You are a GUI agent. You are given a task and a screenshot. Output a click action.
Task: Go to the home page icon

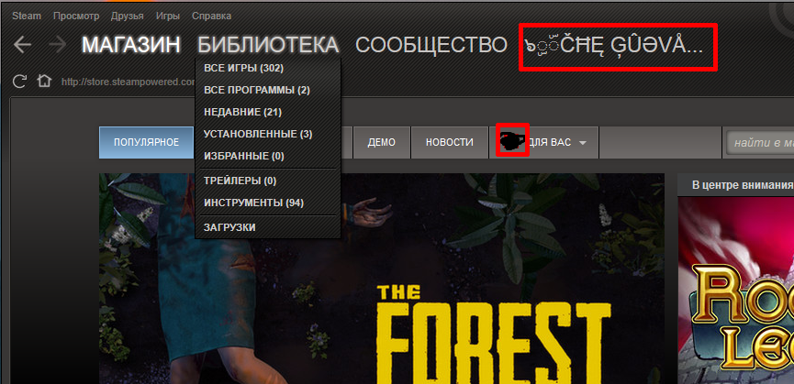point(44,81)
